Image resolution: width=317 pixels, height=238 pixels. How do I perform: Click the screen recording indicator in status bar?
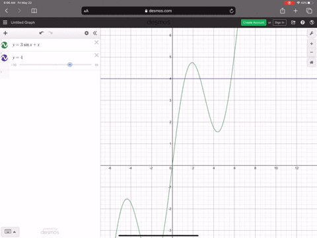click(x=289, y=3)
